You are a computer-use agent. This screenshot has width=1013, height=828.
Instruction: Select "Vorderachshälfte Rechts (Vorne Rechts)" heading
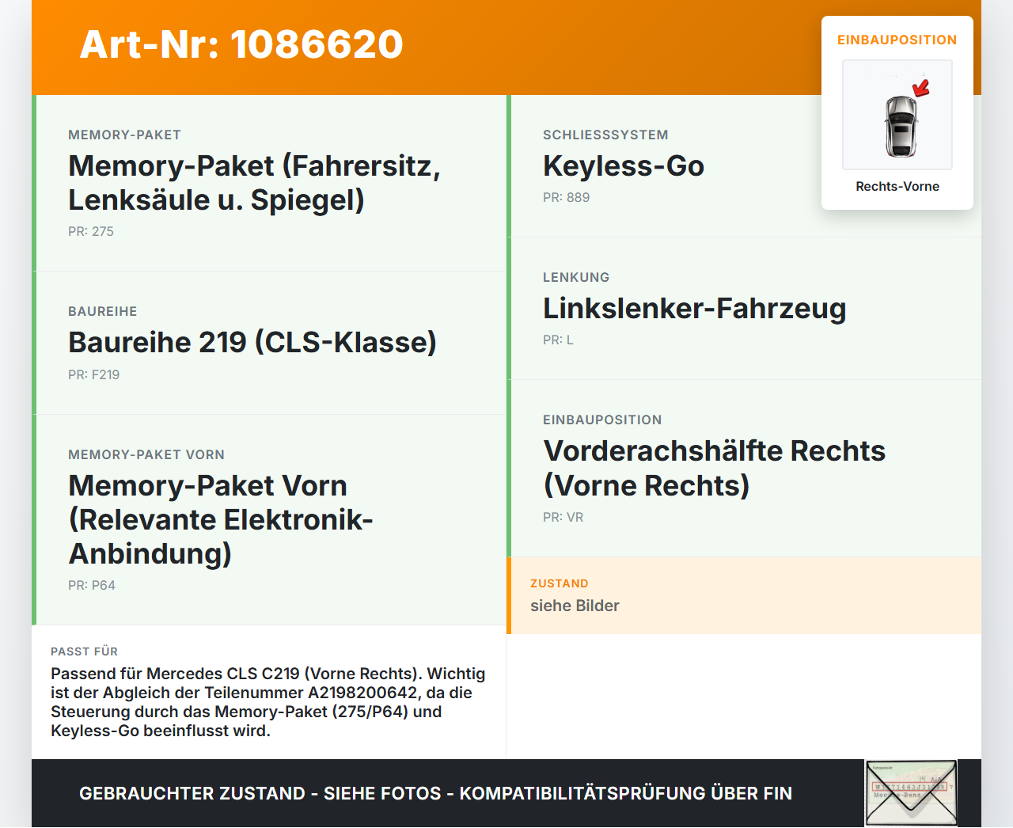[715, 468]
